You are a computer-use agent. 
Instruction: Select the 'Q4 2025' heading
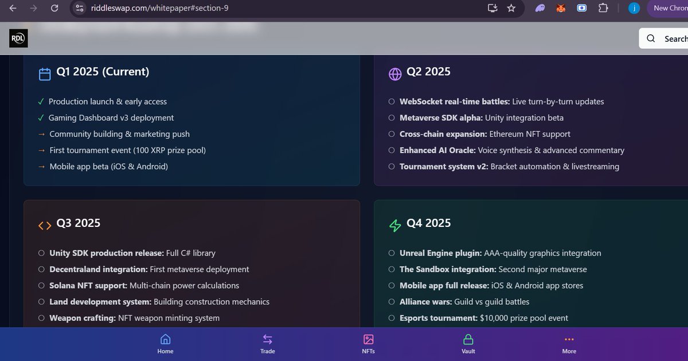tap(429, 223)
